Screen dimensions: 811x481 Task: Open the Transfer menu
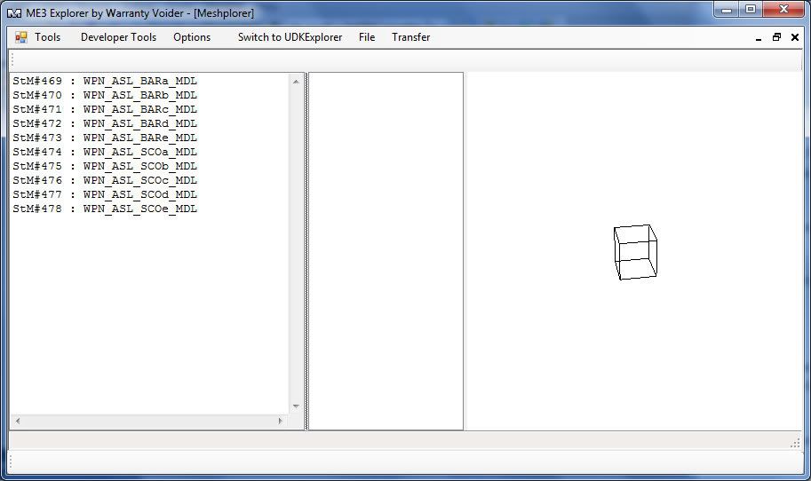(x=411, y=37)
